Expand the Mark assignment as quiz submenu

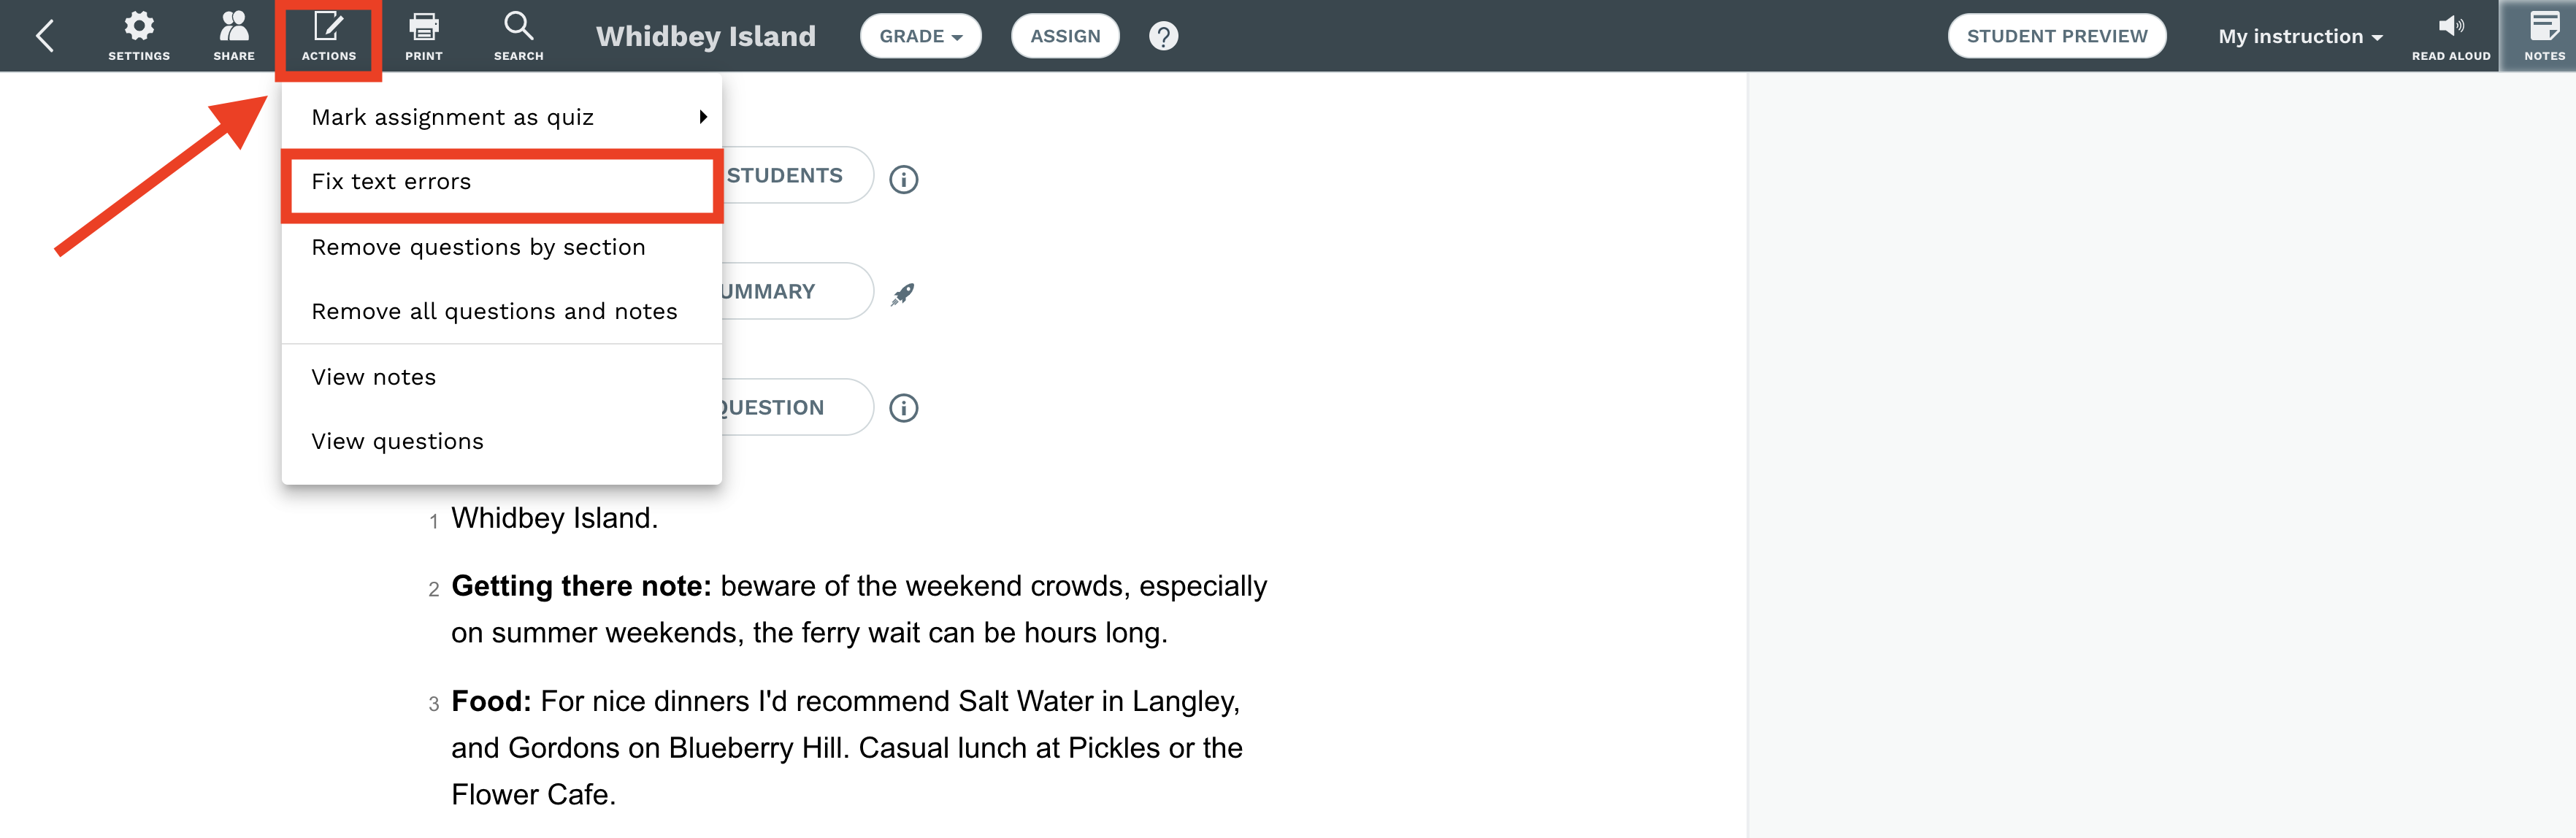(501, 117)
